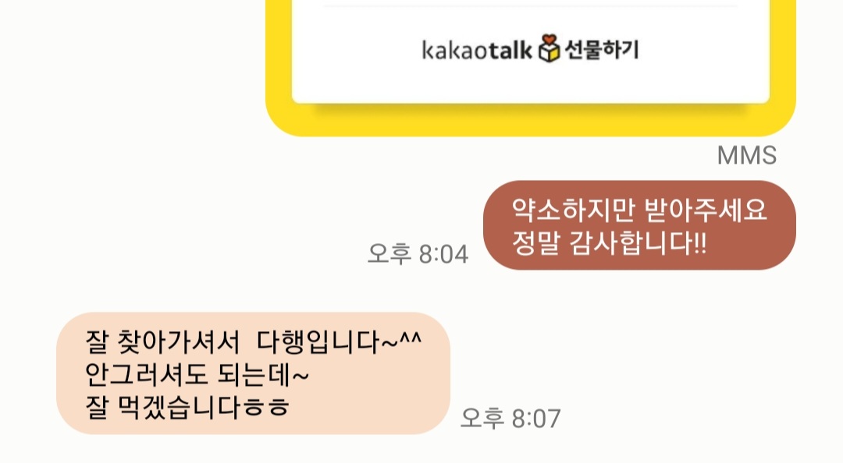Select the brown outgoing message bubble
Image resolution: width=843 pixels, height=463 pixels.
(639, 225)
